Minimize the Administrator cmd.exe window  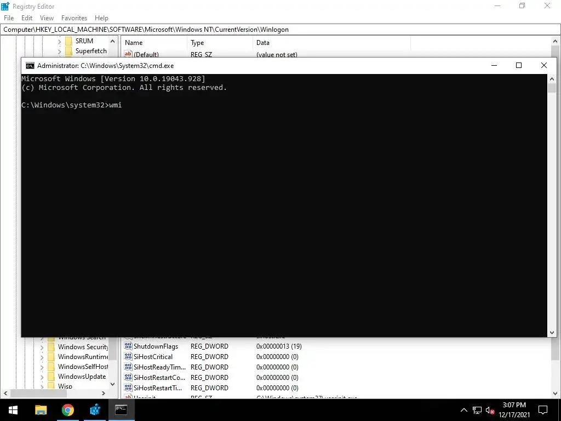coord(494,66)
